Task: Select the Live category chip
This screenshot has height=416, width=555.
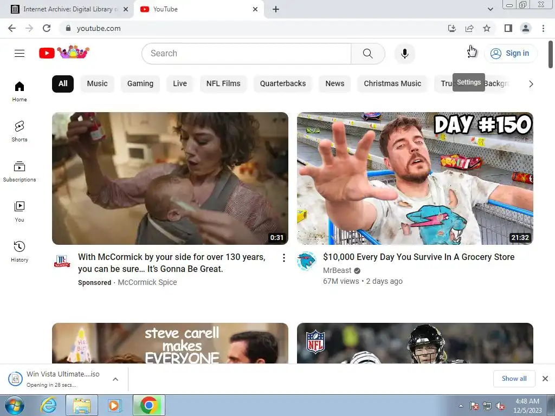Action: coord(180,84)
